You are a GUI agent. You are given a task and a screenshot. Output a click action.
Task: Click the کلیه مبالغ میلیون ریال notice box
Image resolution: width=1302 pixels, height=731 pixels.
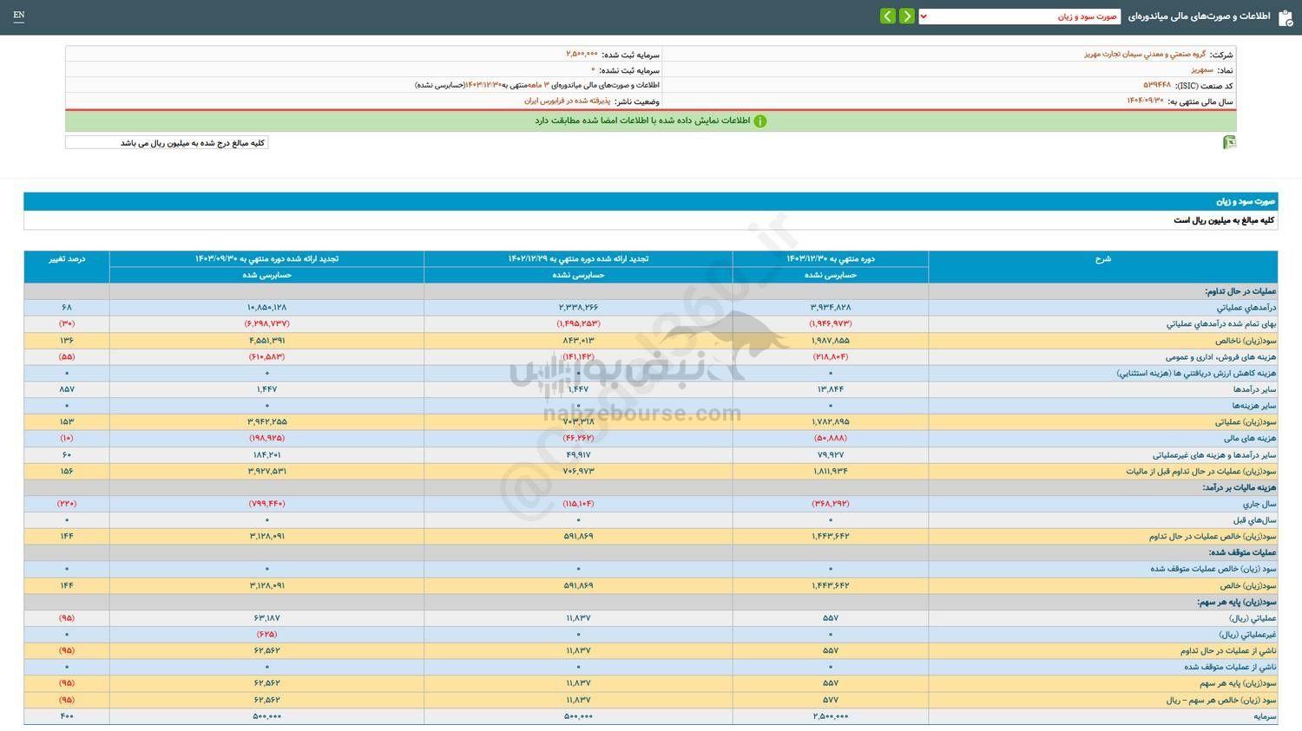[167, 141]
